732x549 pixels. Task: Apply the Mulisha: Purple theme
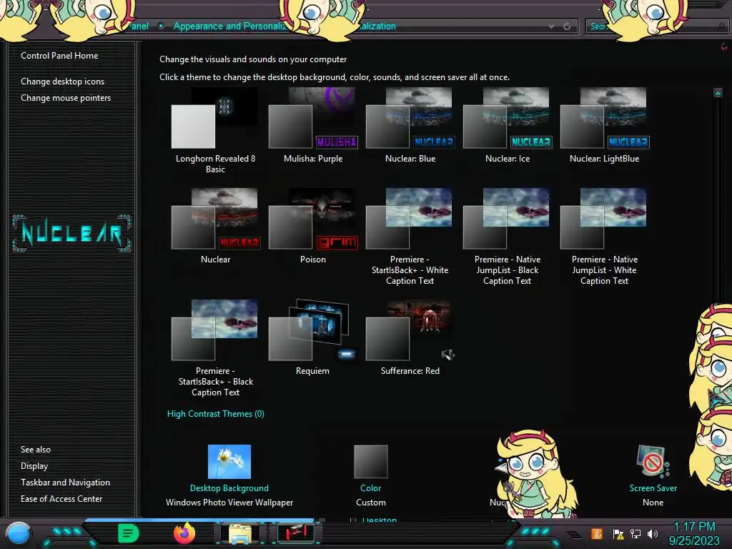[x=313, y=126]
